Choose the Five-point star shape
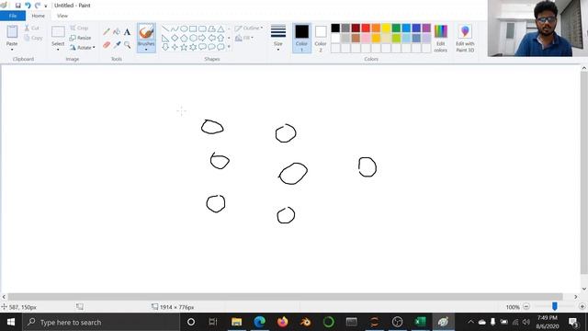 click(x=184, y=47)
